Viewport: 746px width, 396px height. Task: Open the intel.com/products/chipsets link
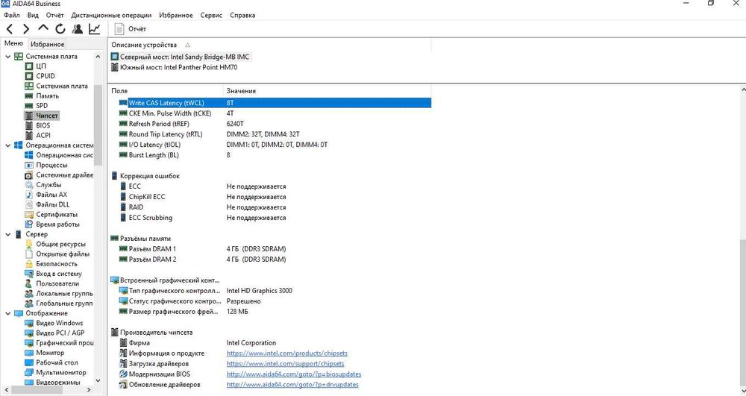pos(287,353)
